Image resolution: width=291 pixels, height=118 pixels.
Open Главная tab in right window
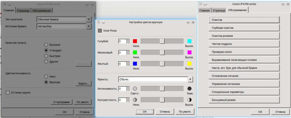tap(204, 10)
